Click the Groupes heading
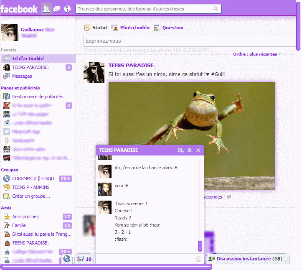This screenshot has width=302, height=270. (x=10, y=170)
